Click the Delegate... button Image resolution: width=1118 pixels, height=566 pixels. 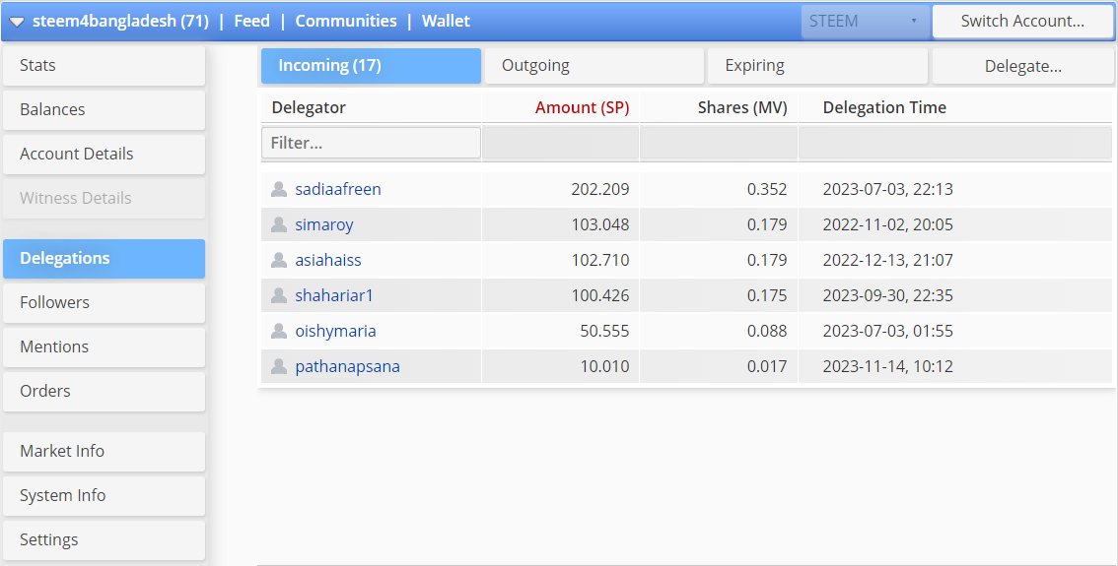(1023, 66)
